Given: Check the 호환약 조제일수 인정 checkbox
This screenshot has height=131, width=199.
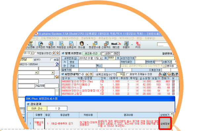Looking at the screenshot, I should 128,74.
